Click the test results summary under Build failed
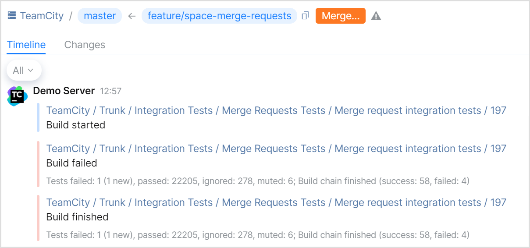This screenshot has width=530, height=248. 258,181
